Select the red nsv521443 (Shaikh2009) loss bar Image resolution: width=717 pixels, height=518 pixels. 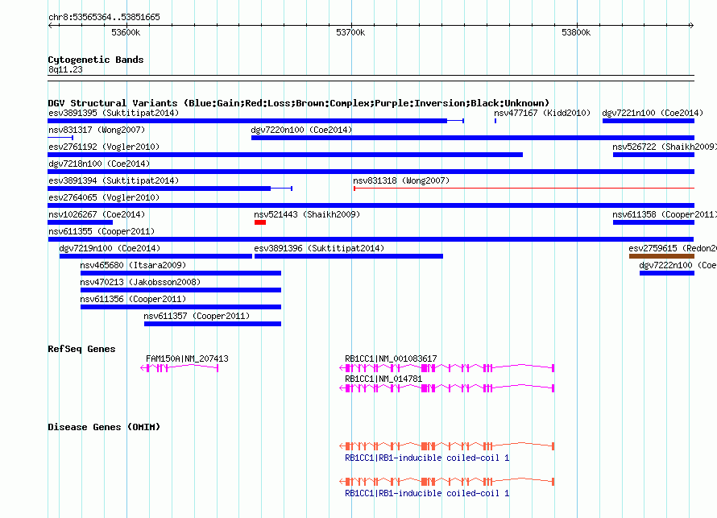coord(260,222)
